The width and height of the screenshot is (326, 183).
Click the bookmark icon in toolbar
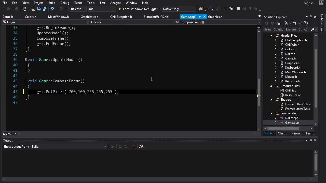[x=238, y=9]
